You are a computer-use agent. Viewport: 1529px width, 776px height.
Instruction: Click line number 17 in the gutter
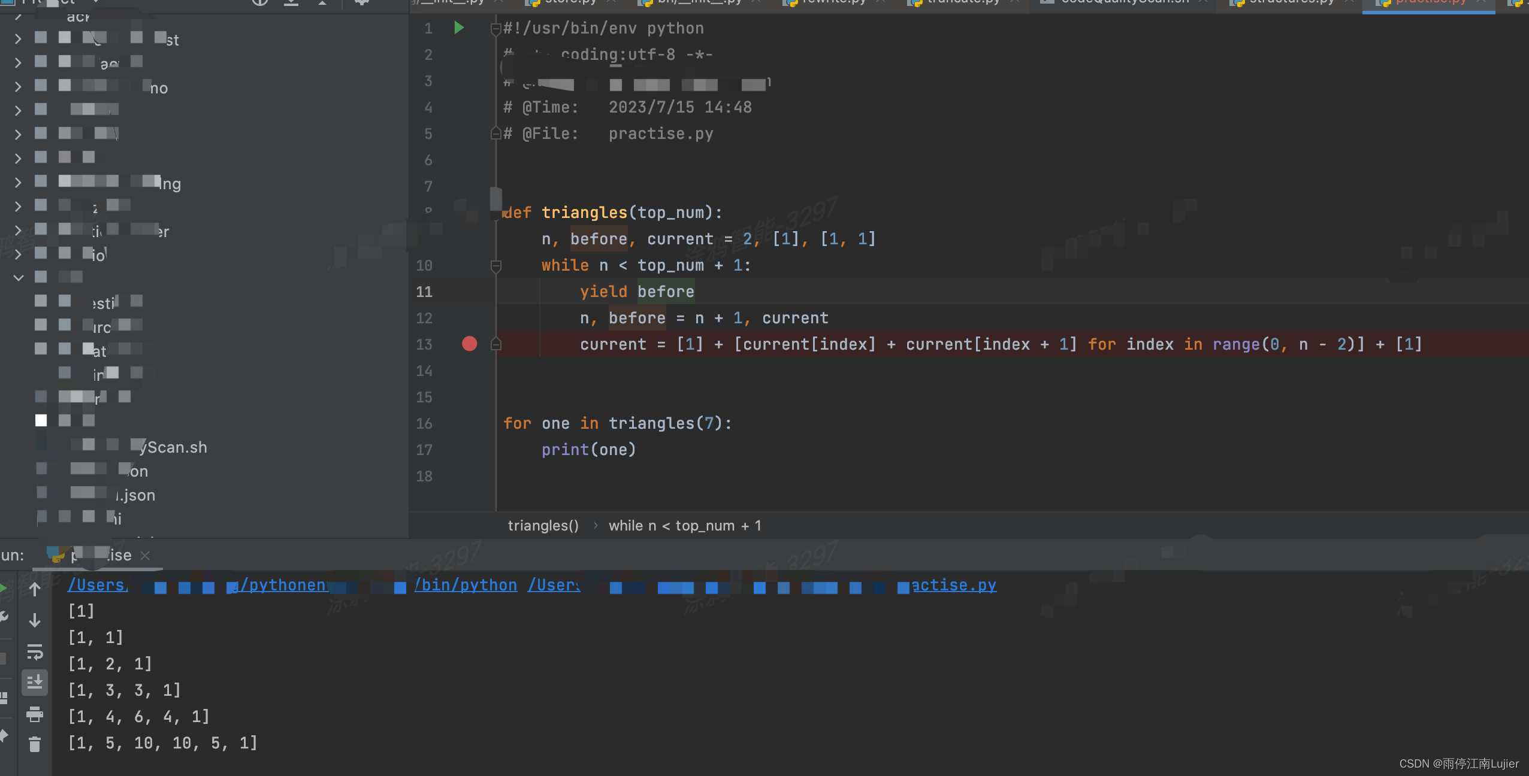pyautogui.click(x=424, y=450)
